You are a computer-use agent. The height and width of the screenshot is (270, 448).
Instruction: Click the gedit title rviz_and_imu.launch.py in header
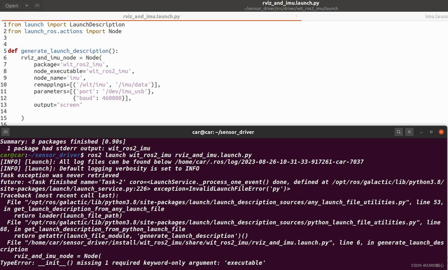[291, 3]
